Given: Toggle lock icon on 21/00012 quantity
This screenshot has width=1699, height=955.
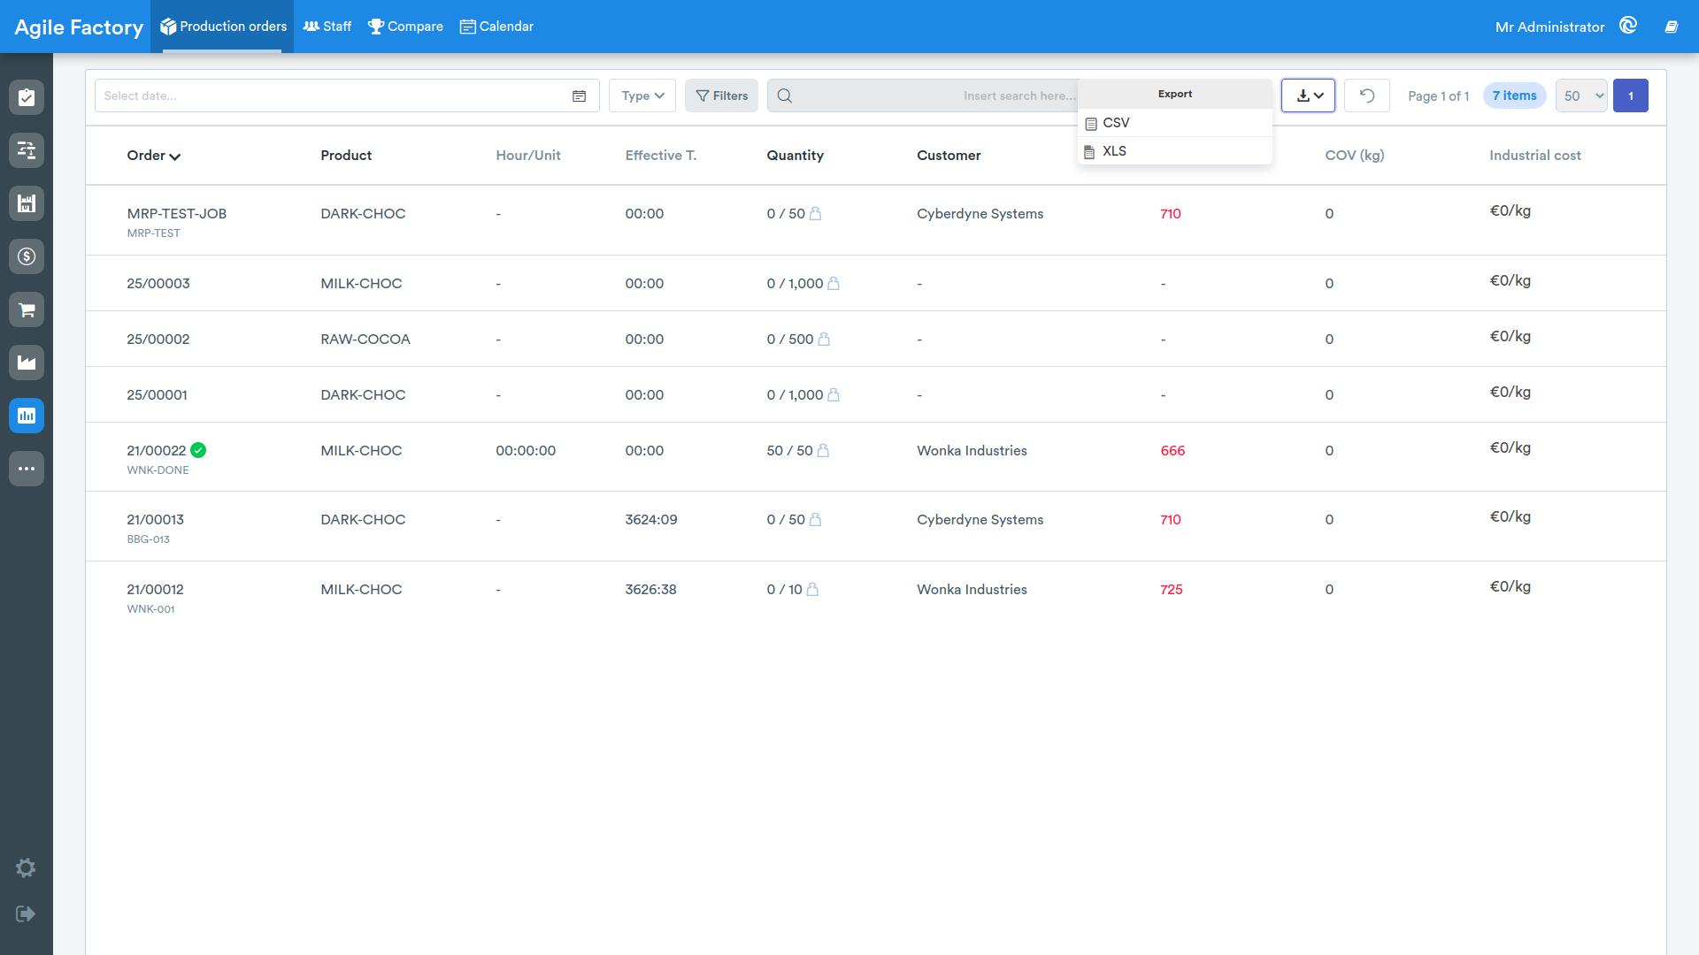Looking at the screenshot, I should pos(813,589).
